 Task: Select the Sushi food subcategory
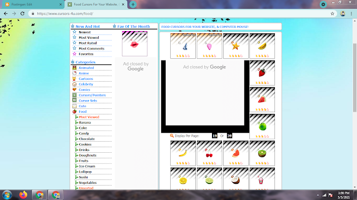(83, 177)
